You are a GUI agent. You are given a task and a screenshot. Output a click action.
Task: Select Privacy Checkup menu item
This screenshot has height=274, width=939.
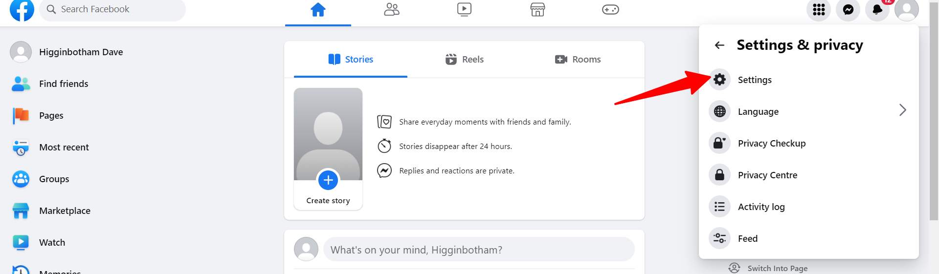(x=771, y=143)
